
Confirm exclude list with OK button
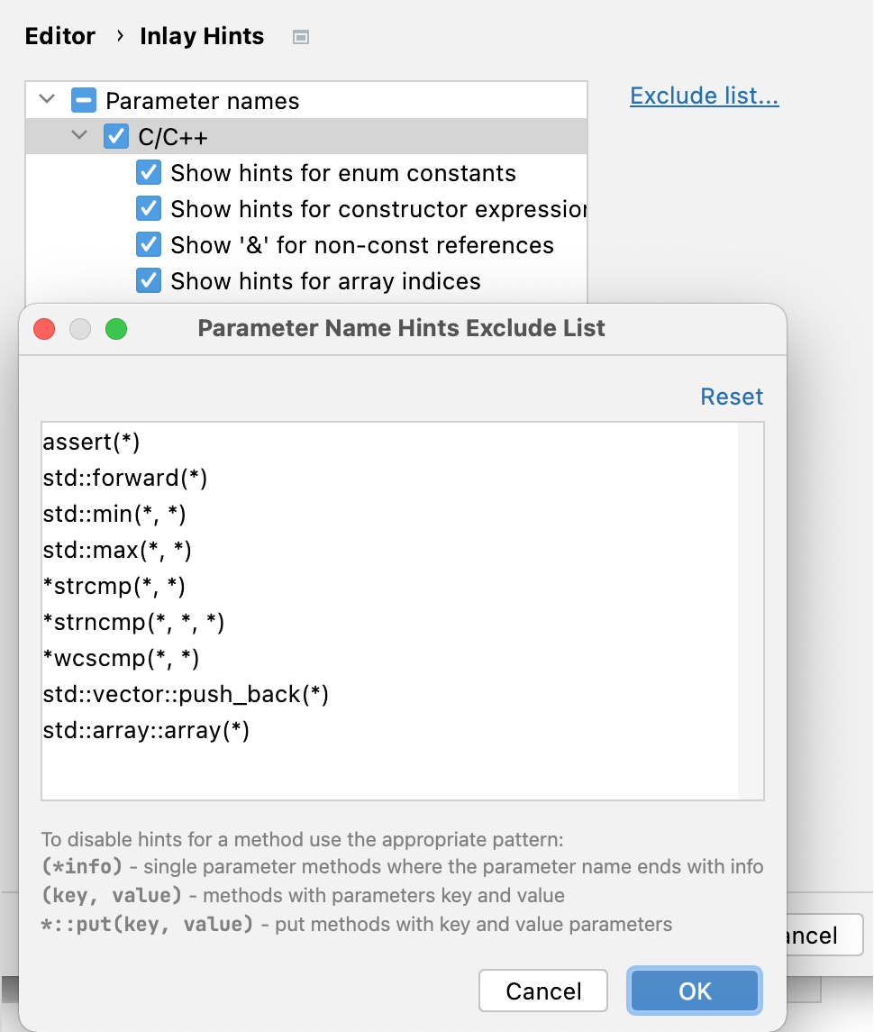click(x=694, y=990)
